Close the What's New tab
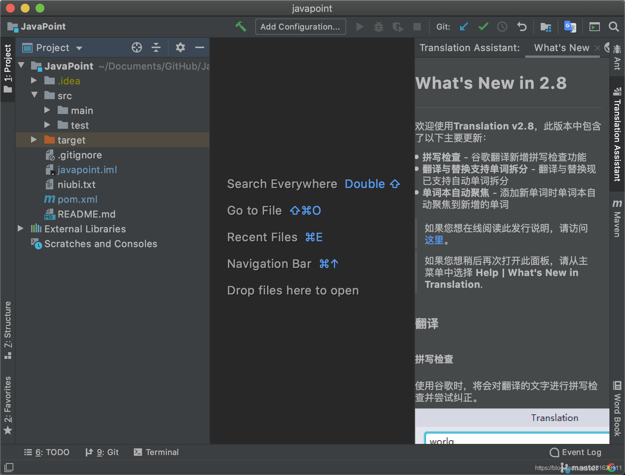Image resolution: width=625 pixels, height=475 pixels. 597,48
